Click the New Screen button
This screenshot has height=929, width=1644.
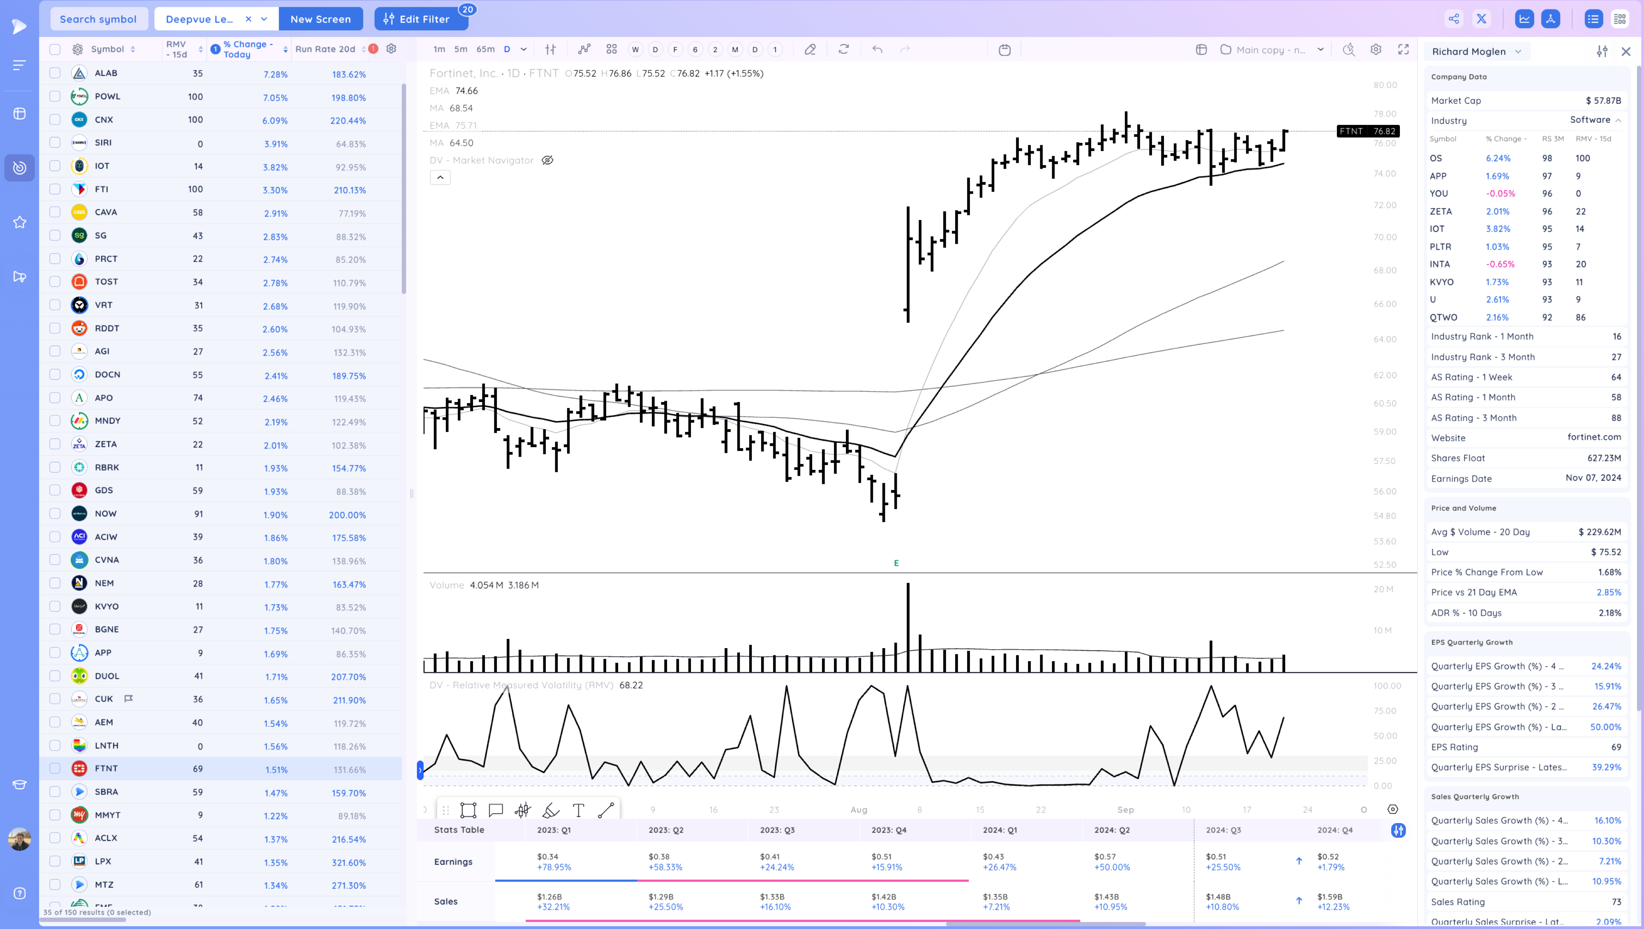[321, 19]
